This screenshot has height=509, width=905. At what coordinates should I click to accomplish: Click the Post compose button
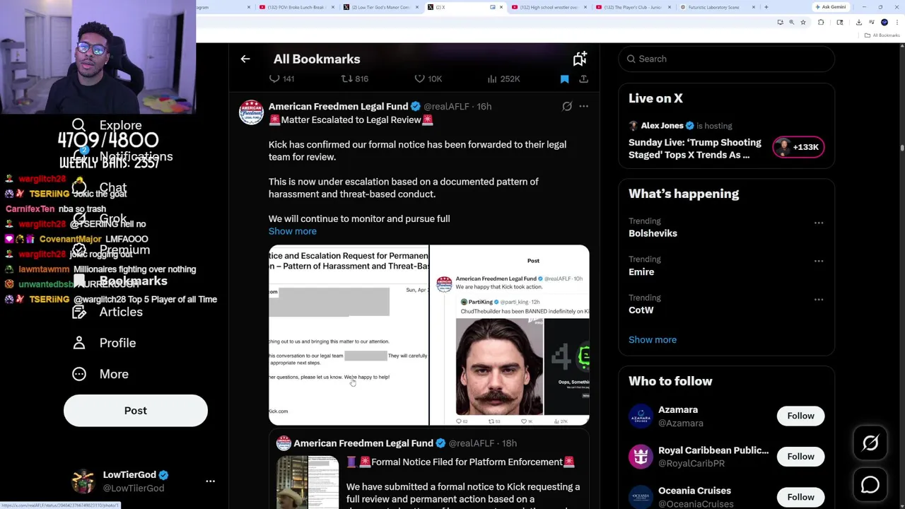click(136, 411)
